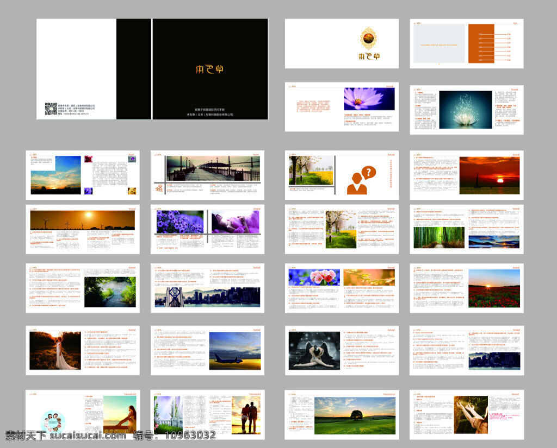The image size is (557, 448).
Task: Click the city skyline with steel bridge photo
Action: [x=207, y=297]
